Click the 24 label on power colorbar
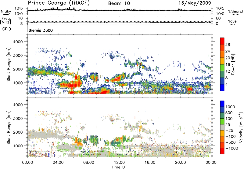The width and height of the screenshot is (244, 169). [228, 51]
